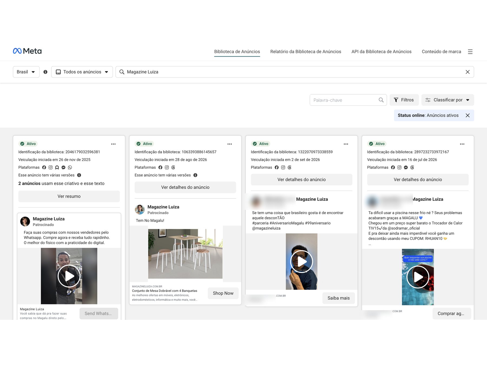
Task: Open the Brasil country dropdown
Action: click(26, 72)
